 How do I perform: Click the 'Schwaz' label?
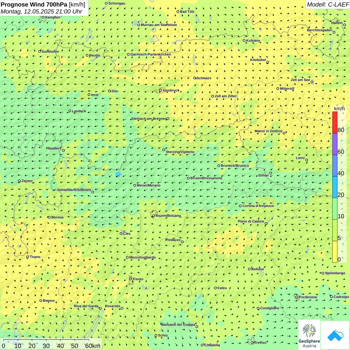pos(203,78)
